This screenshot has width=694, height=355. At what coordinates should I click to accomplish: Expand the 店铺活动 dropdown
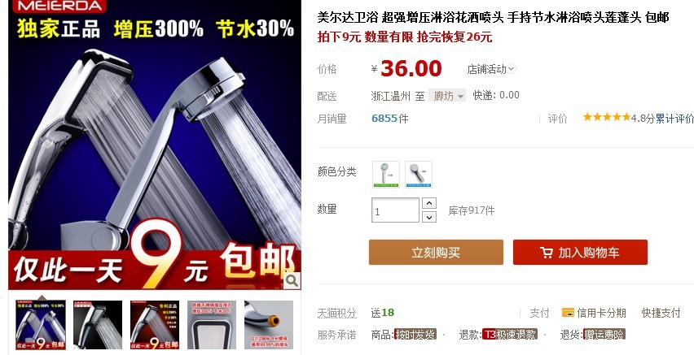point(492,69)
